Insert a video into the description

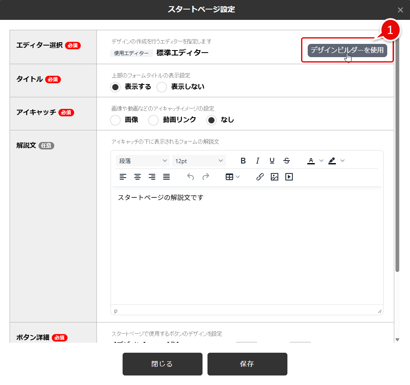pos(289,177)
